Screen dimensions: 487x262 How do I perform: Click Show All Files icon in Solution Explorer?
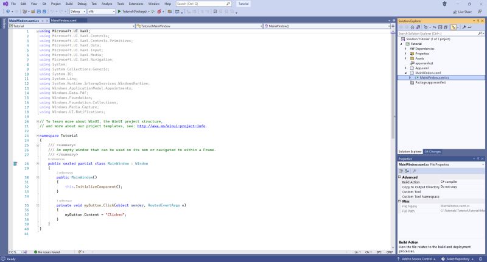(x=446, y=27)
